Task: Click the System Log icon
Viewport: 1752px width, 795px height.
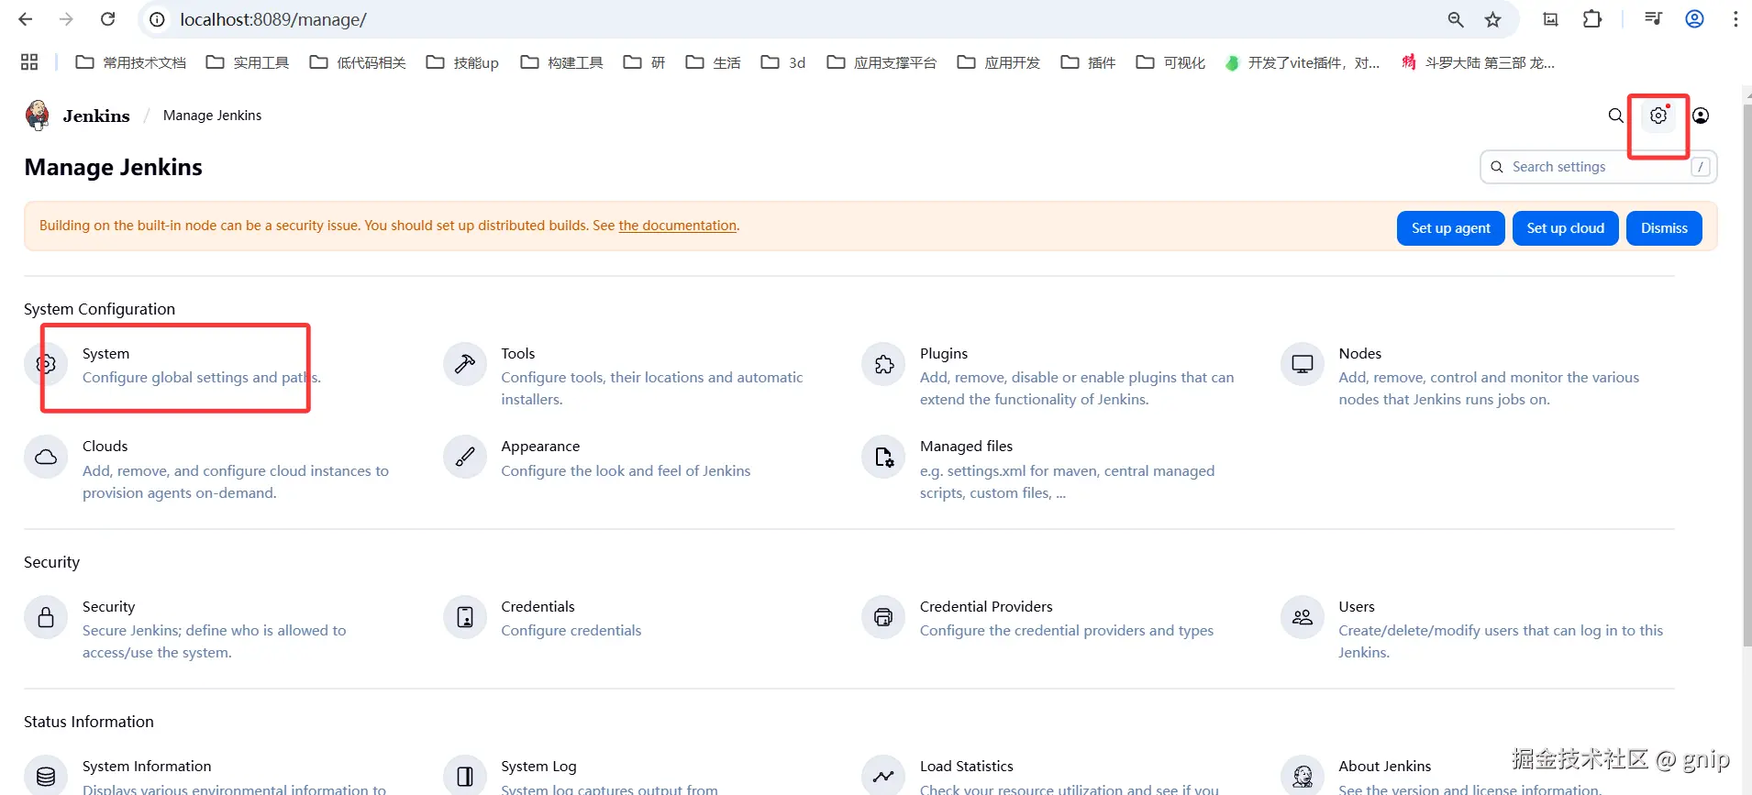Action: click(x=465, y=776)
